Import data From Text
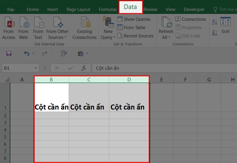 coord(38,28)
